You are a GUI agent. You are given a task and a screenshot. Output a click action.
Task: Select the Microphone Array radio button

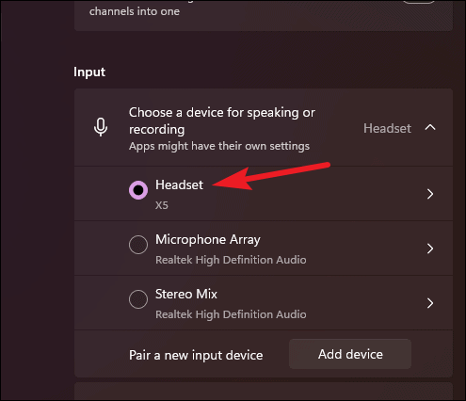(138, 245)
